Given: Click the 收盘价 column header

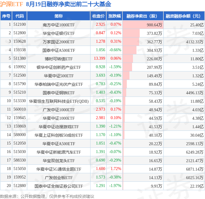Looking at the screenshot, I should point(98,16).
